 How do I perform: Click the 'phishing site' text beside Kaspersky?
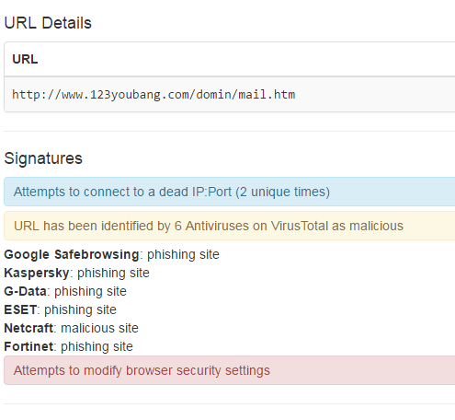pos(113,273)
